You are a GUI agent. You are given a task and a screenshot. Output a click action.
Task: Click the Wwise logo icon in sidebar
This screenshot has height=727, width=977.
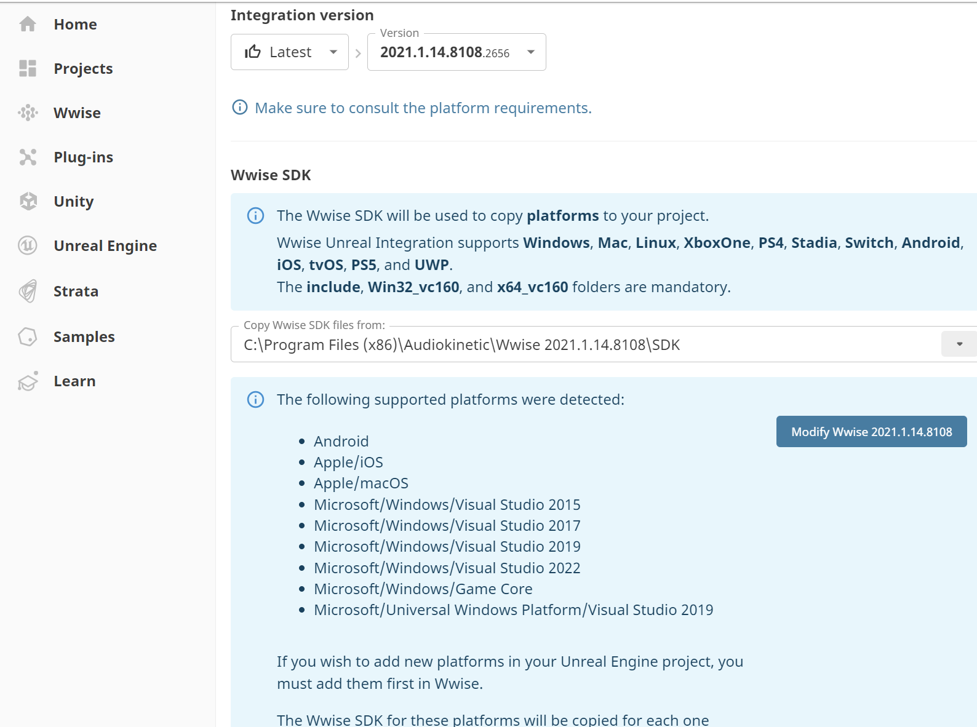click(x=28, y=113)
